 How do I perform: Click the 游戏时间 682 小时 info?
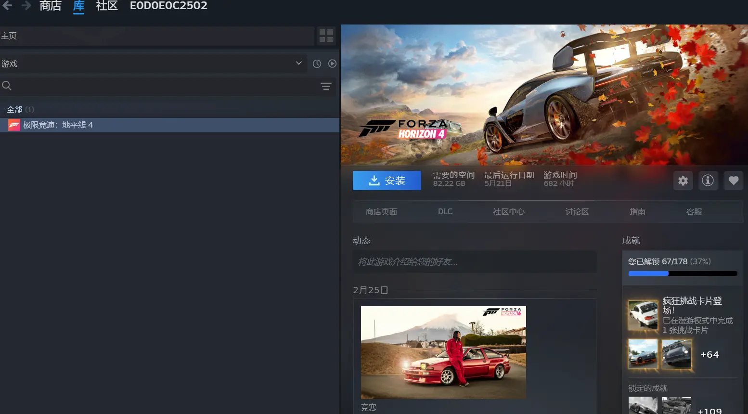pyautogui.click(x=560, y=179)
